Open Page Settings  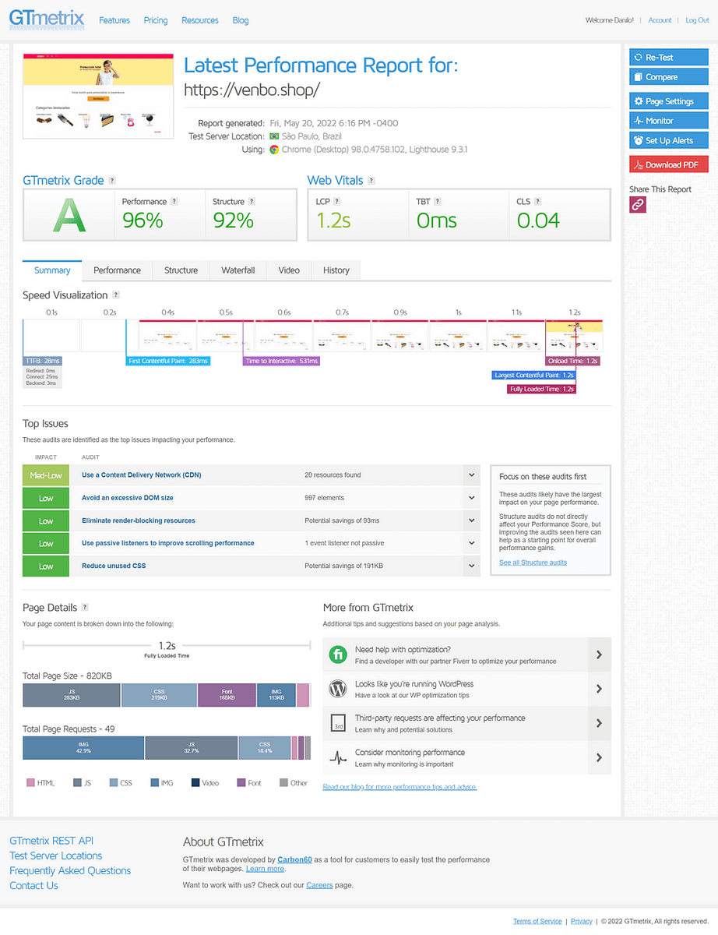669,101
